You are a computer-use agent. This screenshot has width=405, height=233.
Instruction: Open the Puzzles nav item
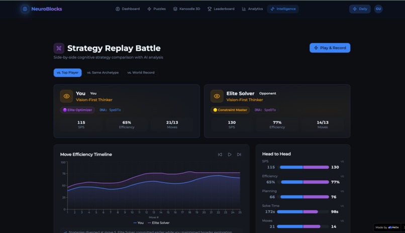(x=157, y=9)
